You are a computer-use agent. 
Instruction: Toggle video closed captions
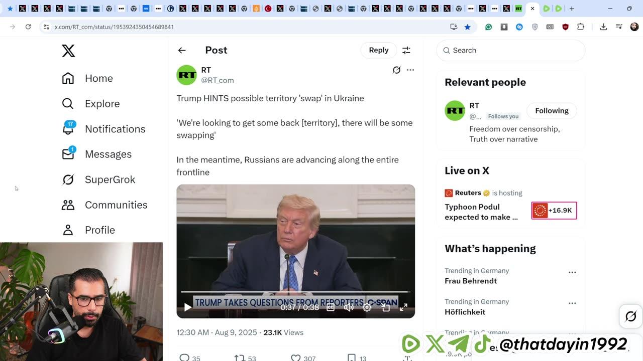coord(331,307)
